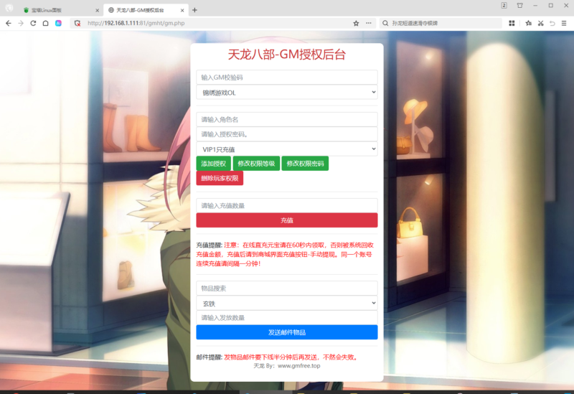The width and height of the screenshot is (574, 394).
Task: Open the apps grid icon in toolbar
Action: 512,23
